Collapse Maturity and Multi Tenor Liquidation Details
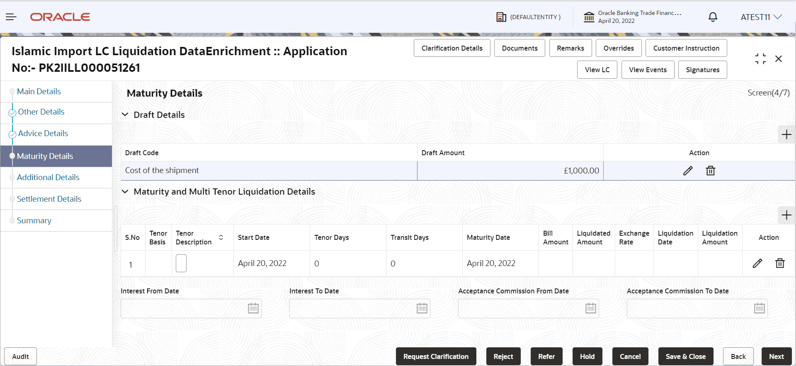 click(125, 192)
